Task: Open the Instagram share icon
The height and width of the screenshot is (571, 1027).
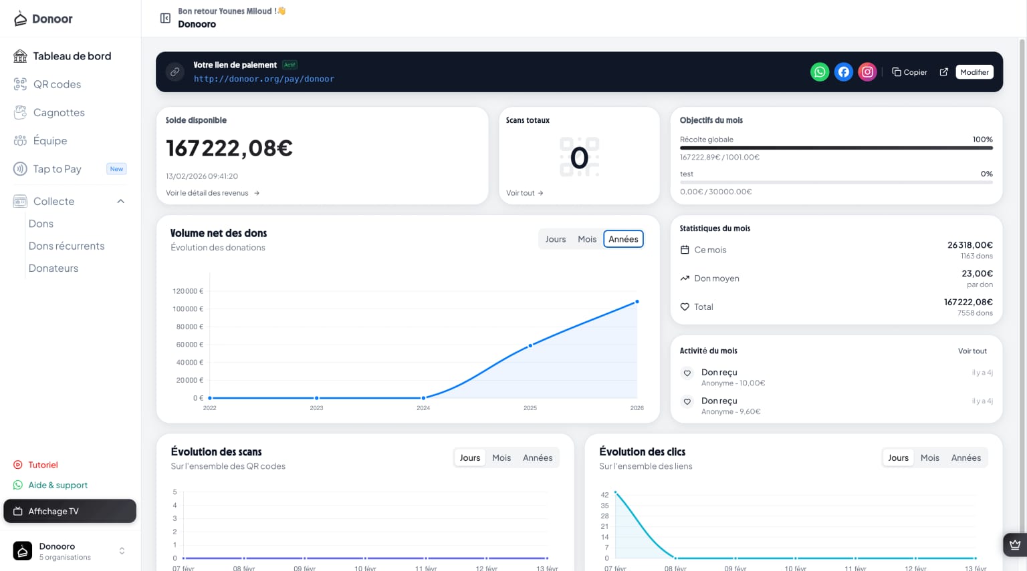Action: click(867, 71)
